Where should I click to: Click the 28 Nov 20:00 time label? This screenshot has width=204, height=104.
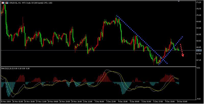click(x=65, y=101)
